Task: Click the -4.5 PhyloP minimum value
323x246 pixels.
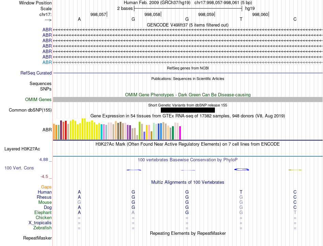Action: (x=44, y=177)
